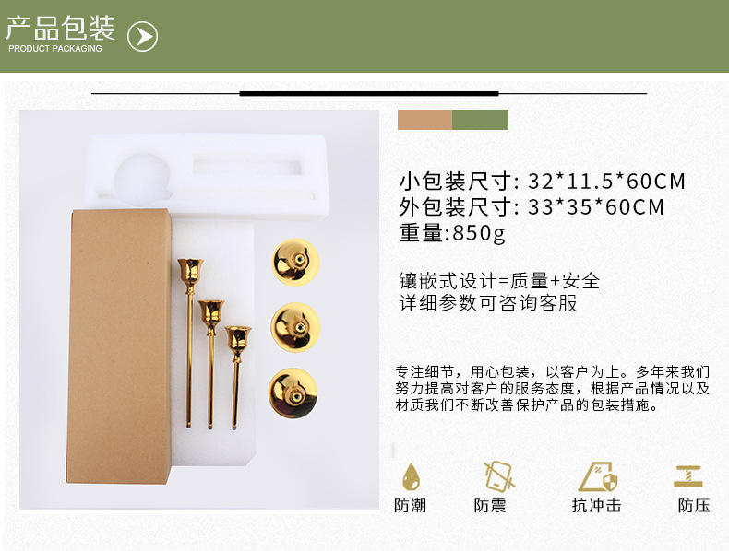Viewport: 729px width, 551px height.
Task: Click the tan color swatch
Action: (424, 120)
